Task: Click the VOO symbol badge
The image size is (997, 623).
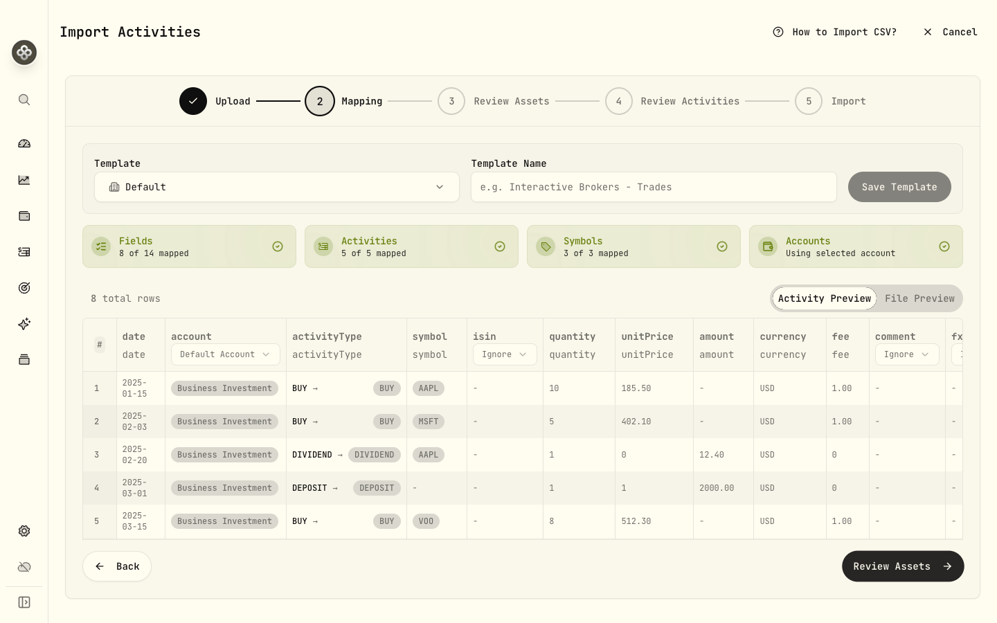Action: point(426,521)
